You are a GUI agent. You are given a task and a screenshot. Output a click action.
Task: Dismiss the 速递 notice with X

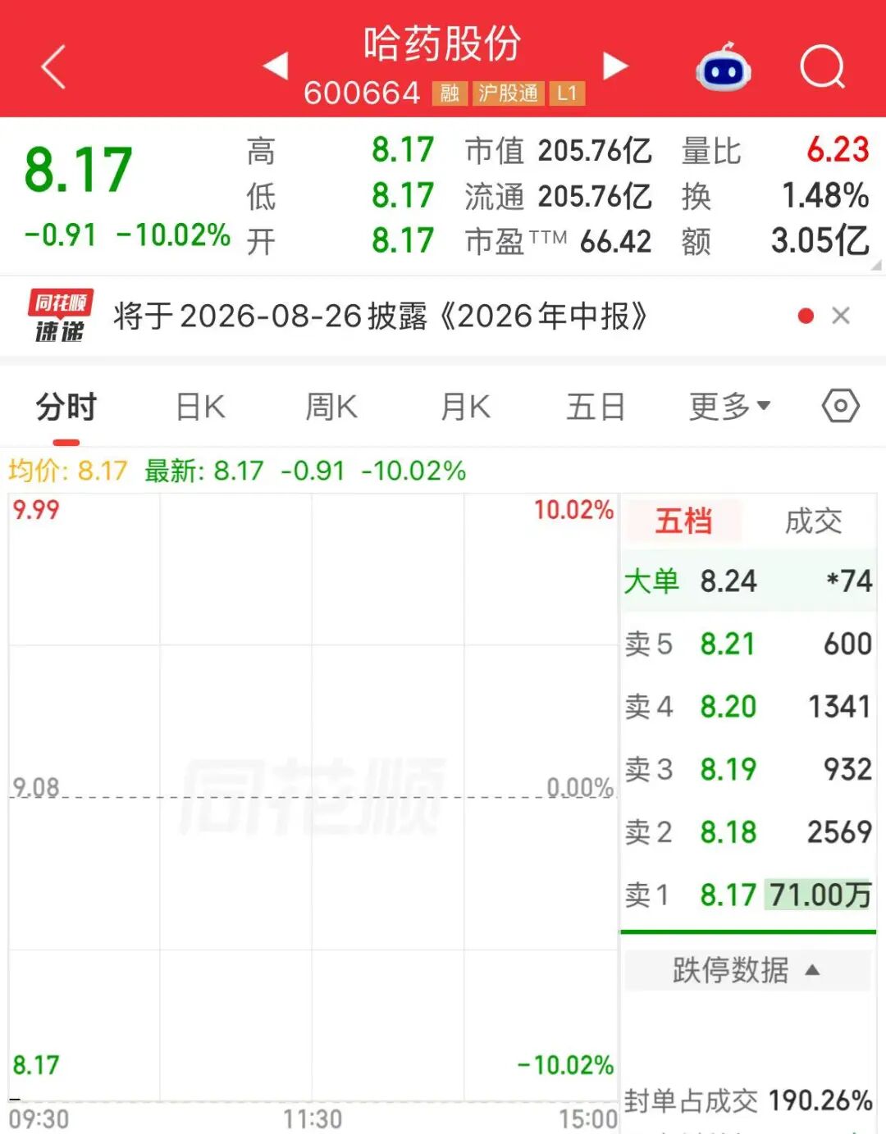tap(841, 316)
